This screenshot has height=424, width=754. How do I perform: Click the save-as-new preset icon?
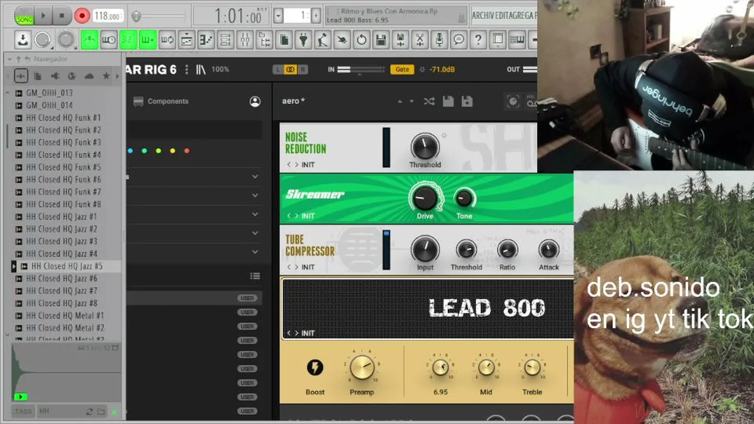[x=467, y=101]
